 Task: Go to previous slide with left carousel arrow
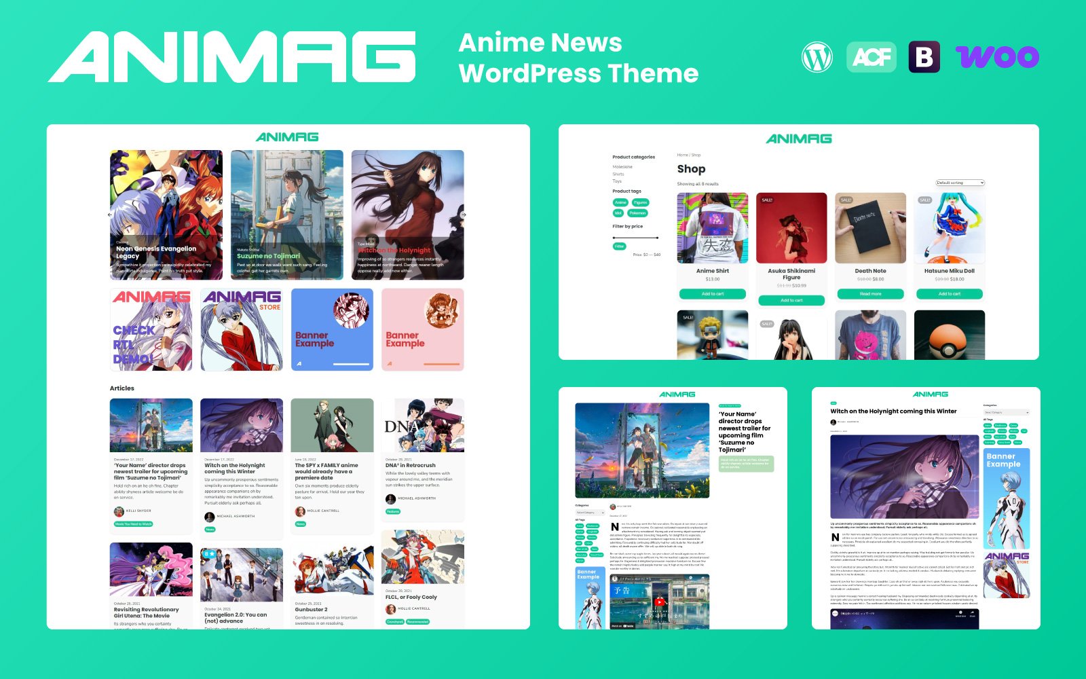pos(111,215)
